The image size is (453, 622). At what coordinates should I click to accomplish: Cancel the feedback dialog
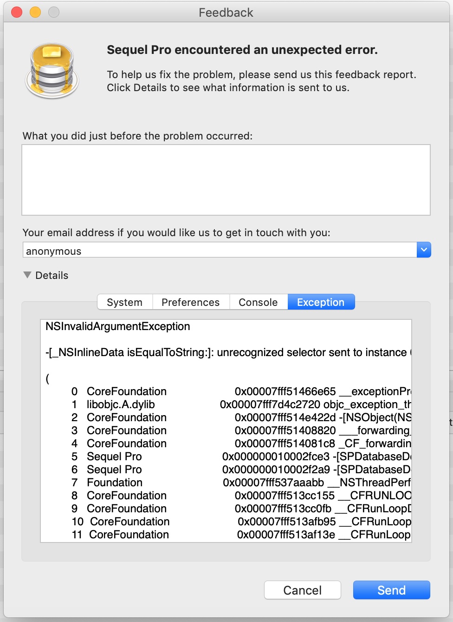click(x=302, y=590)
